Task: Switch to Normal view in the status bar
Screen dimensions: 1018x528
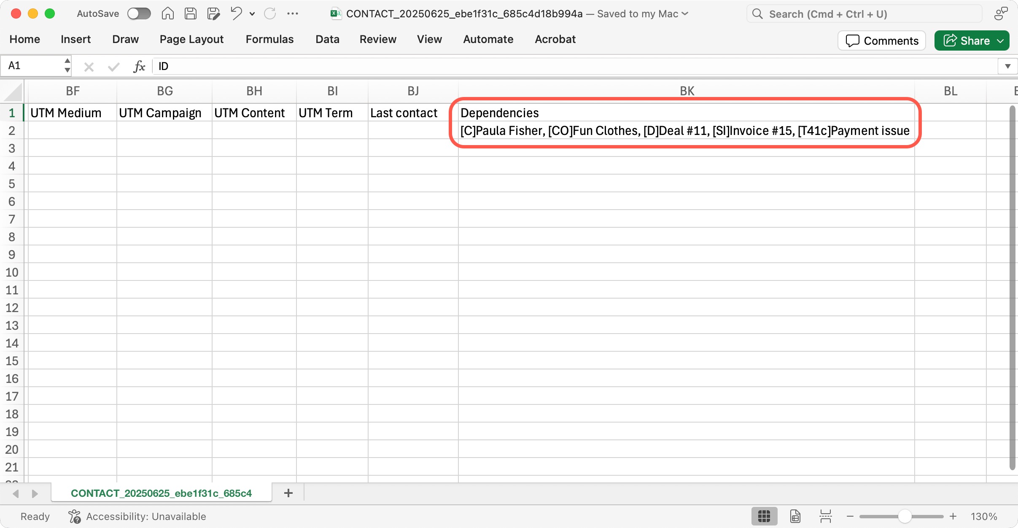Action: (x=764, y=516)
